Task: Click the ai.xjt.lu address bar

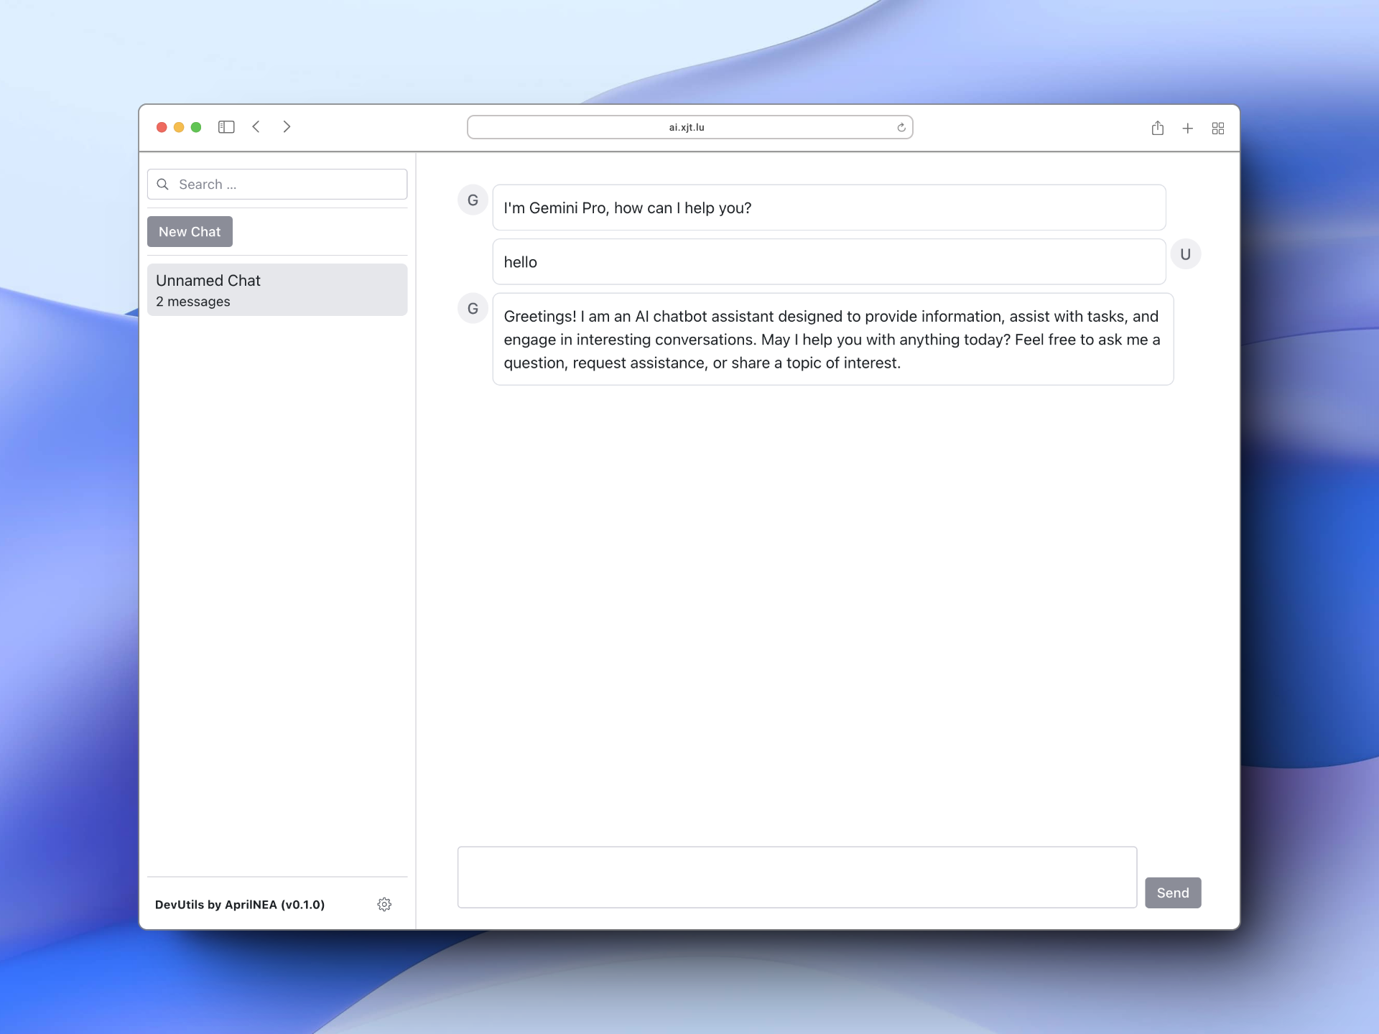Action: coord(688,126)
